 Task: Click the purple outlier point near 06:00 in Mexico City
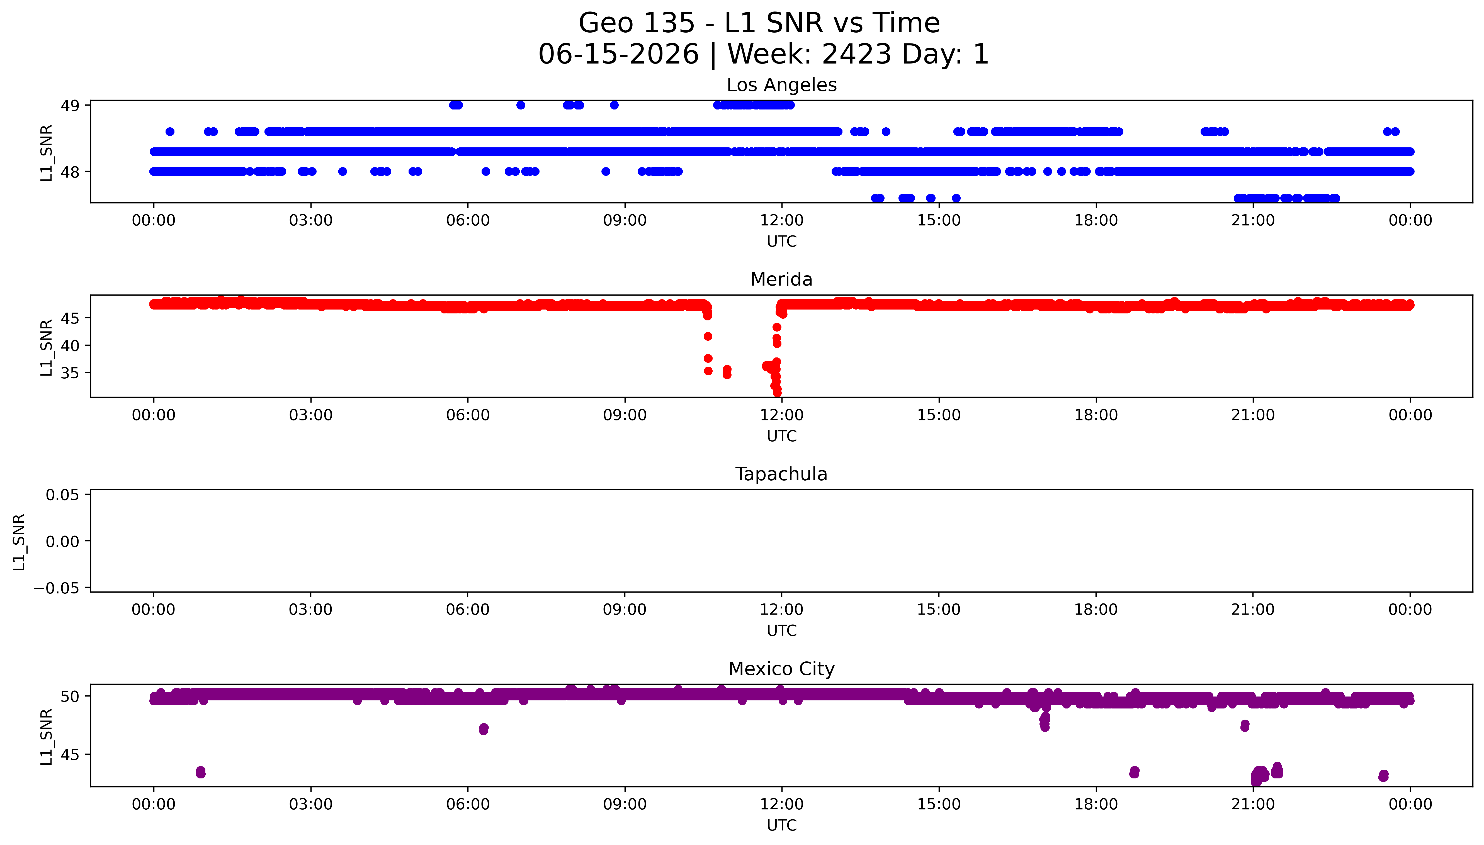[484, 729]
